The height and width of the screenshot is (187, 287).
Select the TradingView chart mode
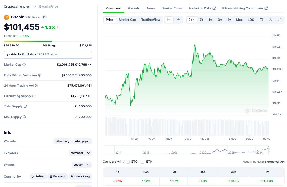[x=151, y=20]
